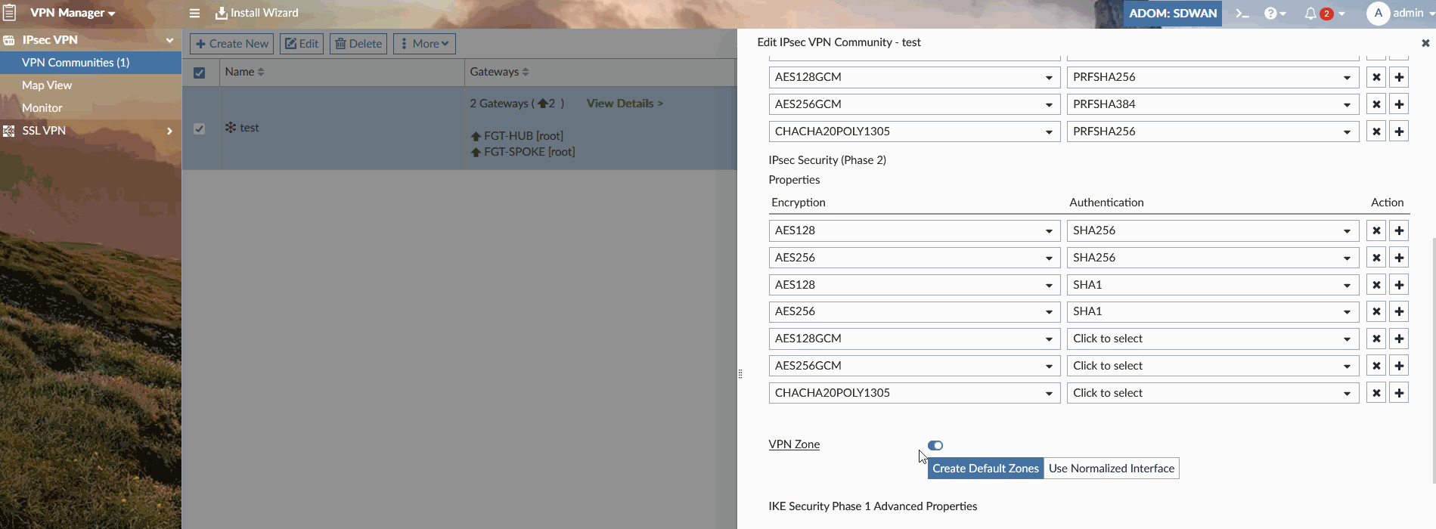The width and height of the screenshot is (1436, 529).
Task: Open the VPN Manager module menu
Action: pyautogui.click(x=73, y=13)
